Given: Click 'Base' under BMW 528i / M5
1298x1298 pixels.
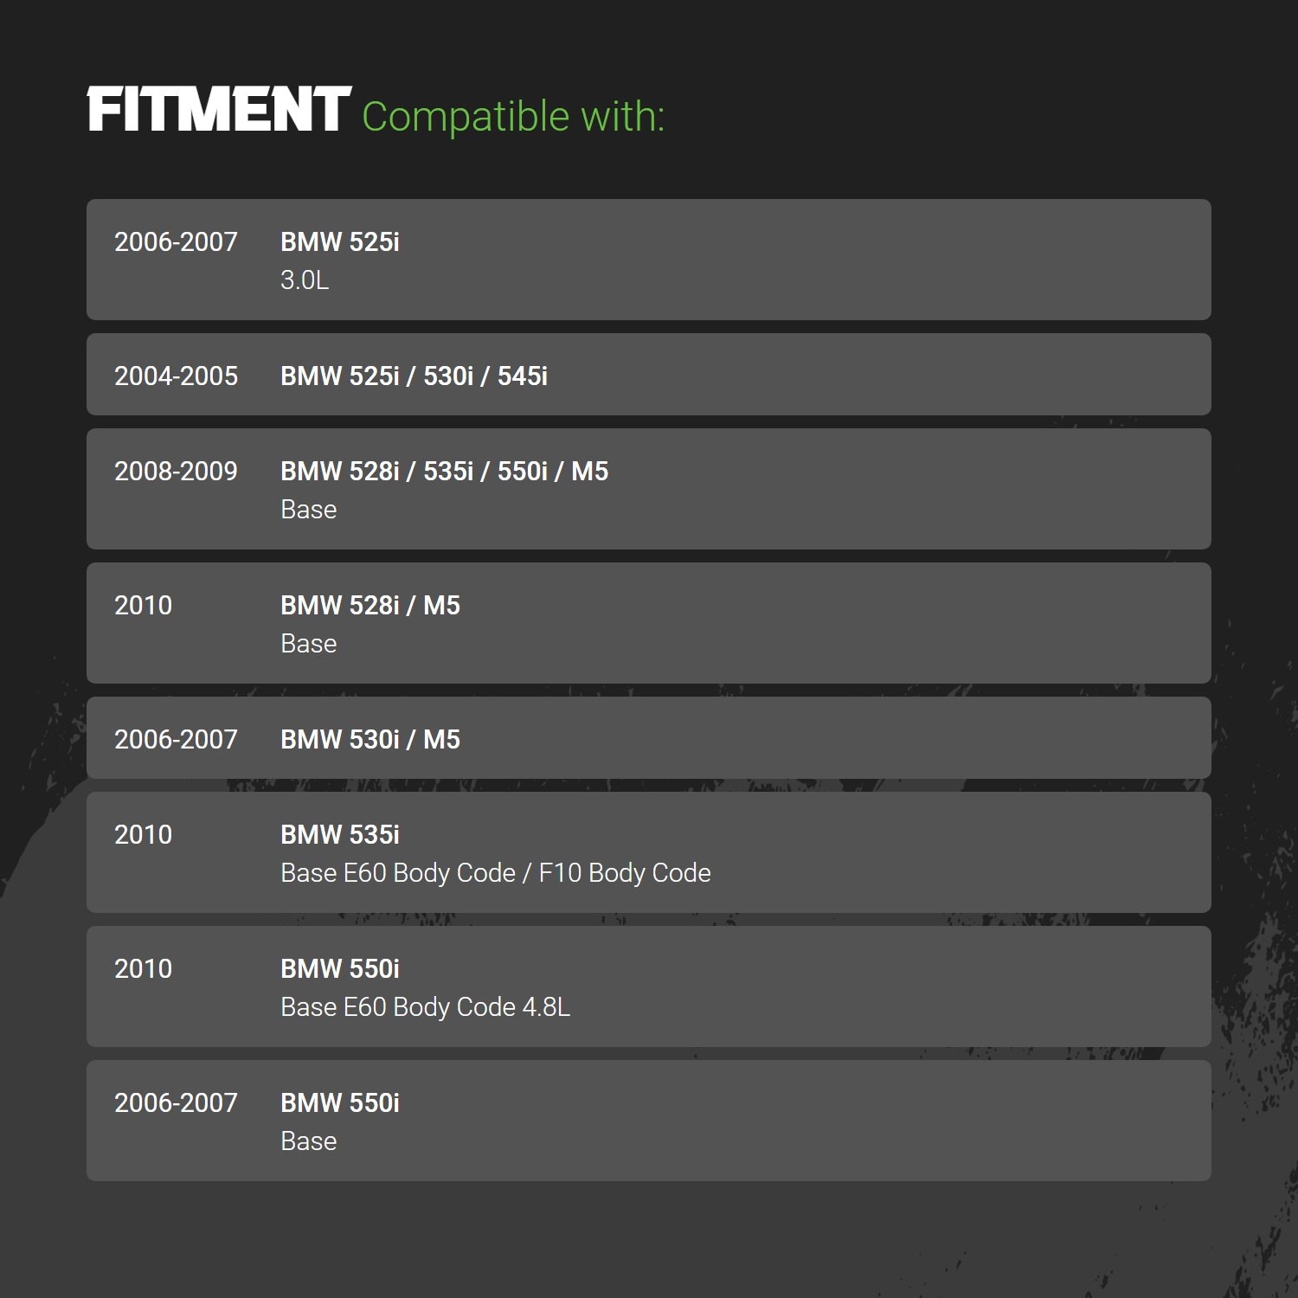Looking at the screenshot, I should 309,644.
